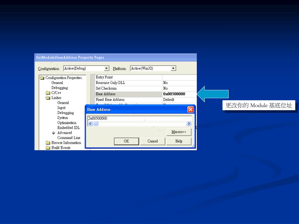Viewport: 299px width, 224px height.
Task: Select General under Linker
Action: (x=63, y=103)
